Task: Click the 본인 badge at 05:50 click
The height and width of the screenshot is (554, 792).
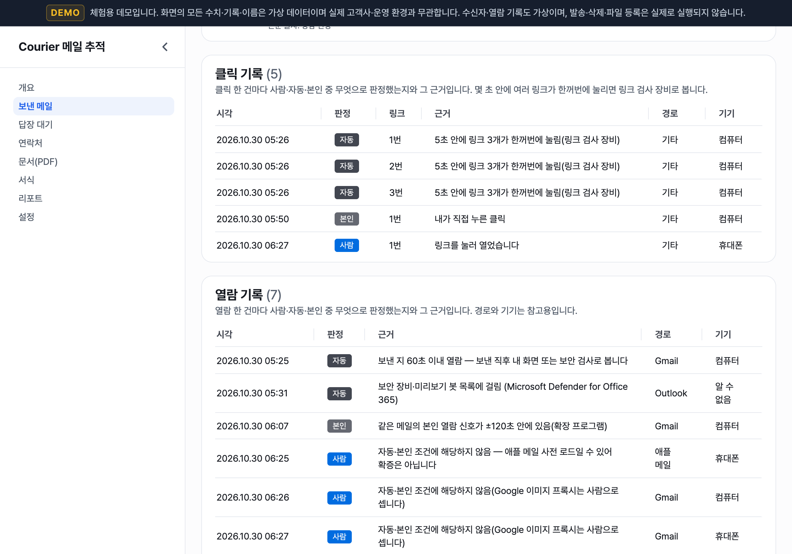Action: point(347,219)
